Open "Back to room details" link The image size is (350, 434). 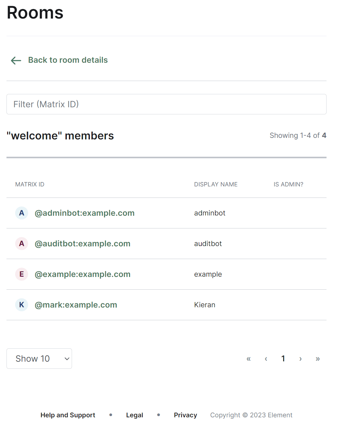pyautogui.click(x=68, y=60)
